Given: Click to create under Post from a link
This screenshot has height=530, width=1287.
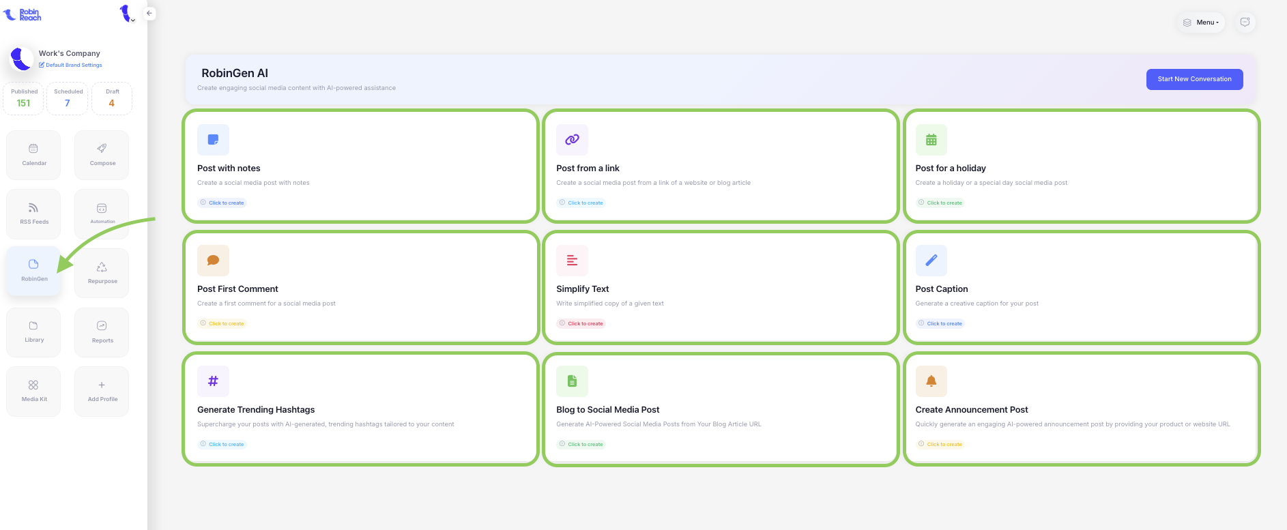Looking at the screenshot, I should point(581,203).
